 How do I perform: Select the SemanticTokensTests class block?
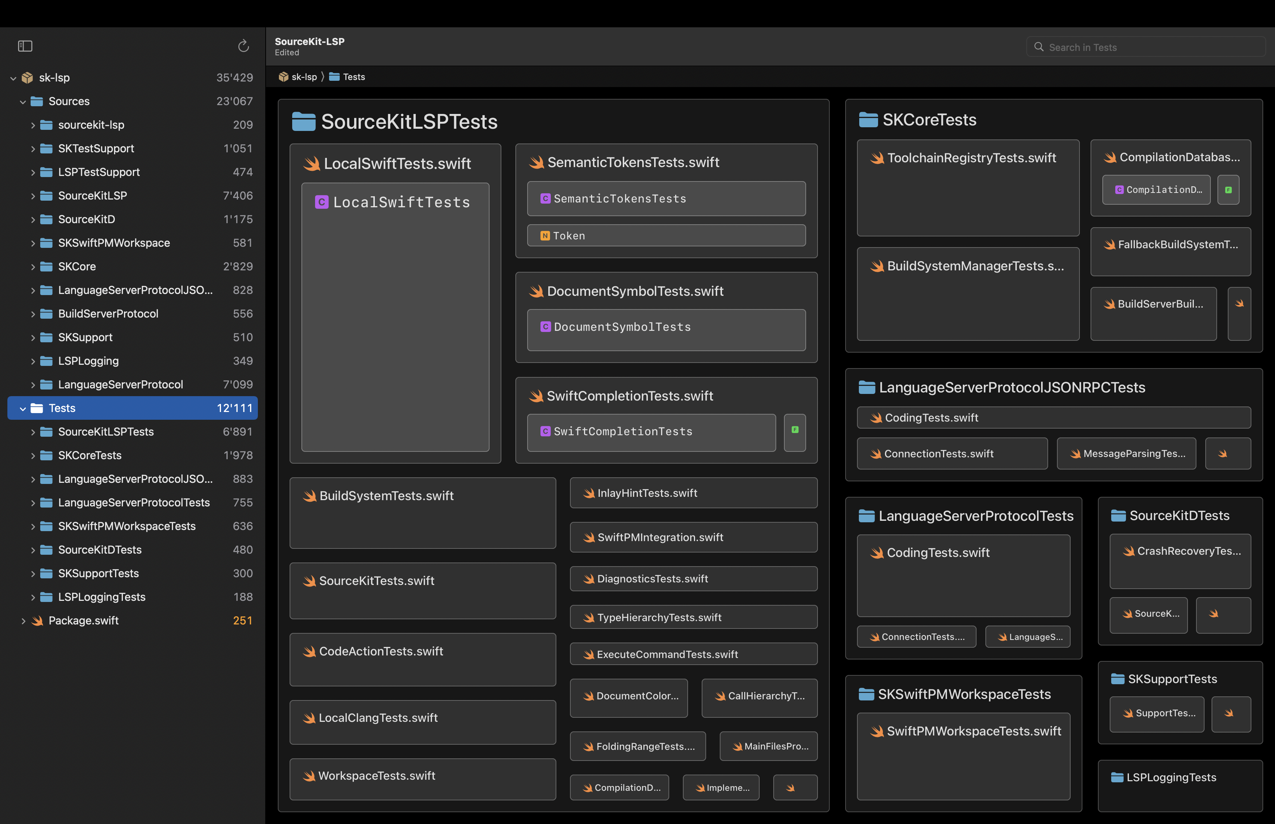point(666,198)
